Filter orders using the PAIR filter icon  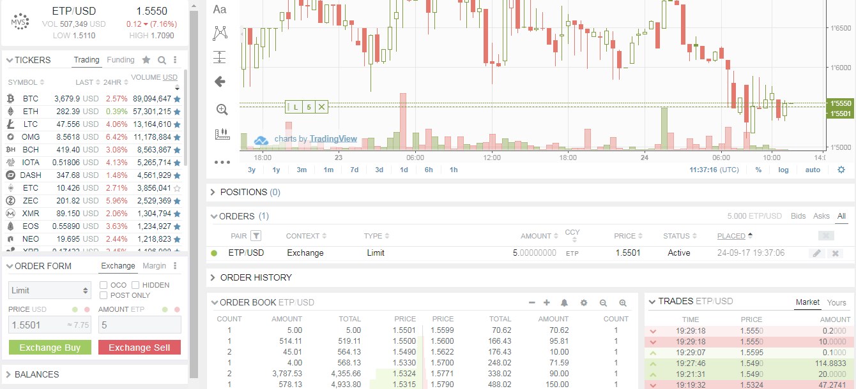(x=255, y=235)
